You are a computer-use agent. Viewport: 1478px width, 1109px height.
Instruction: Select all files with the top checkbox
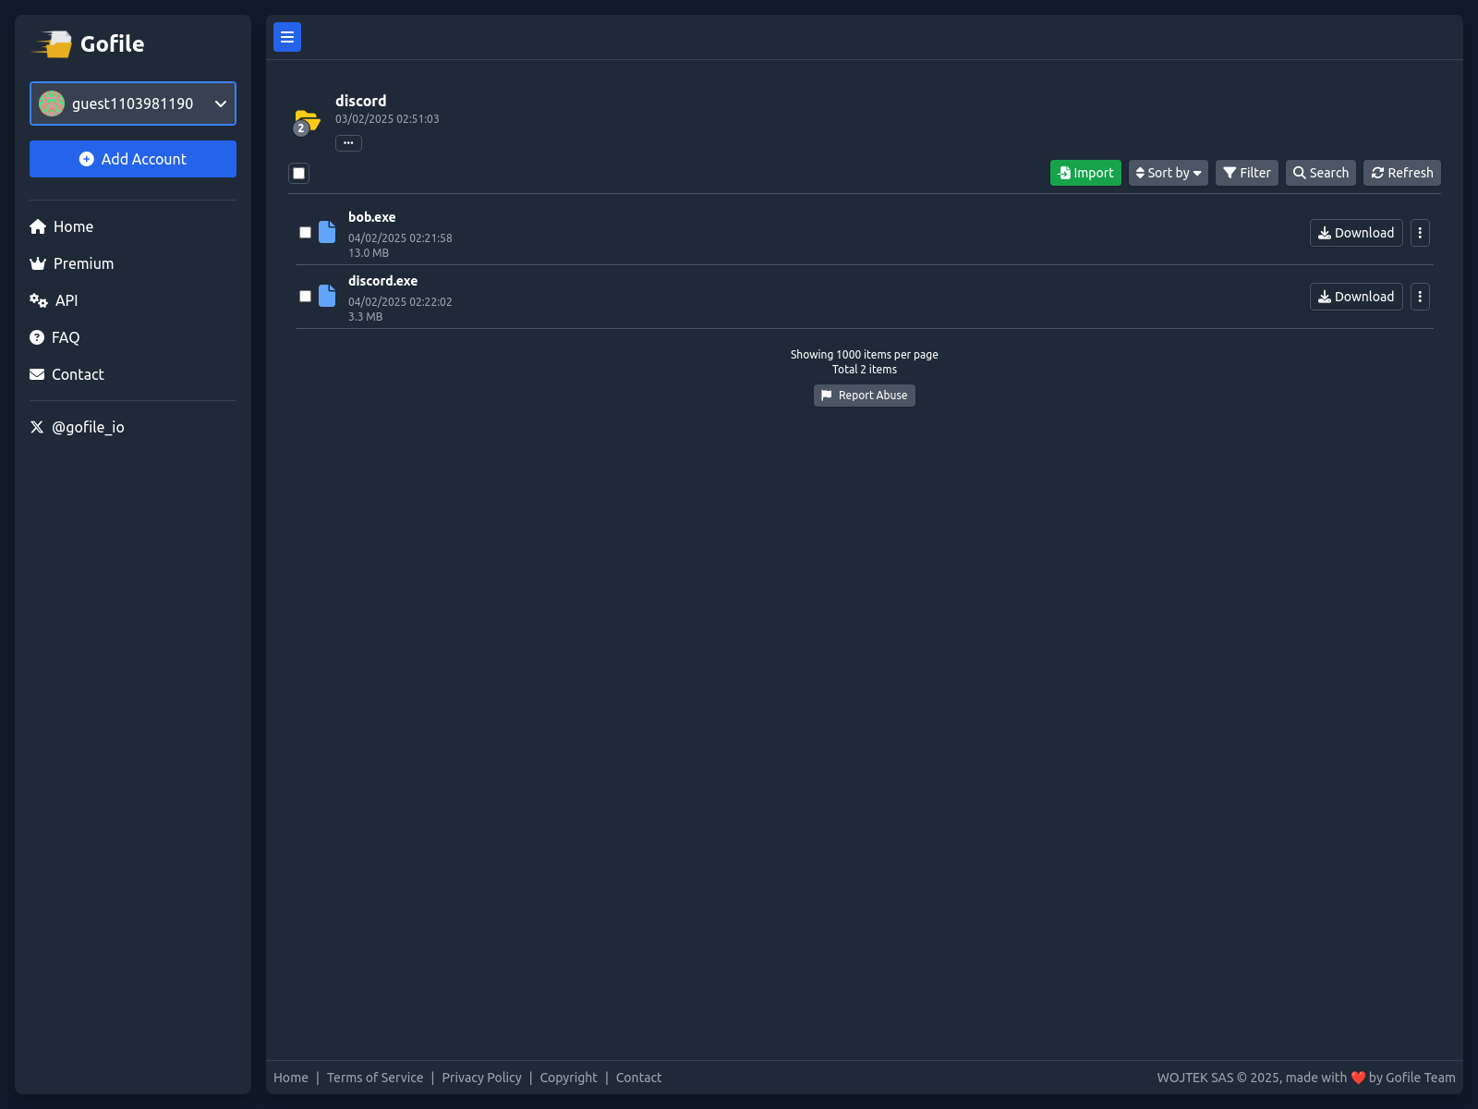coord(298,173)
